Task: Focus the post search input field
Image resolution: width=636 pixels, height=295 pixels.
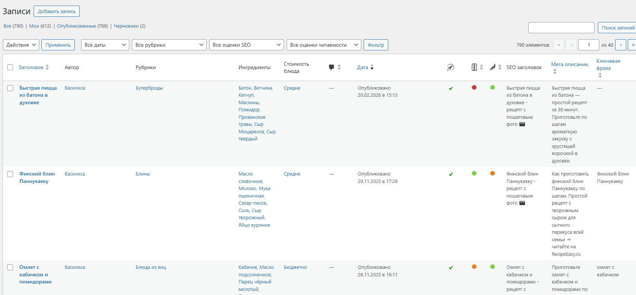Action: [561, 28]
